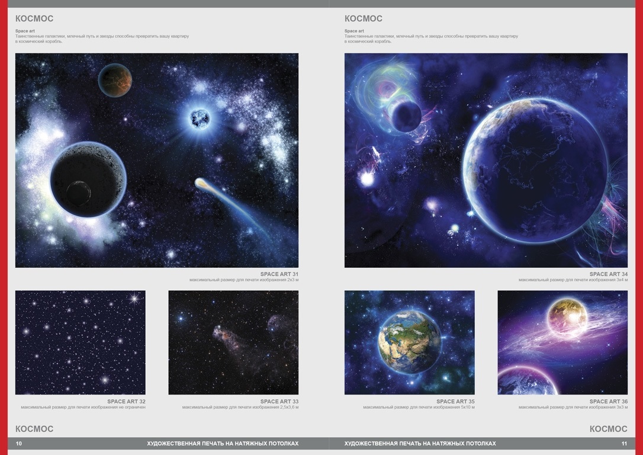The width and height of the screenshot is (643, 455).
Task: Click the red planet in Space Art 31
Action: [x=115, y=80]
